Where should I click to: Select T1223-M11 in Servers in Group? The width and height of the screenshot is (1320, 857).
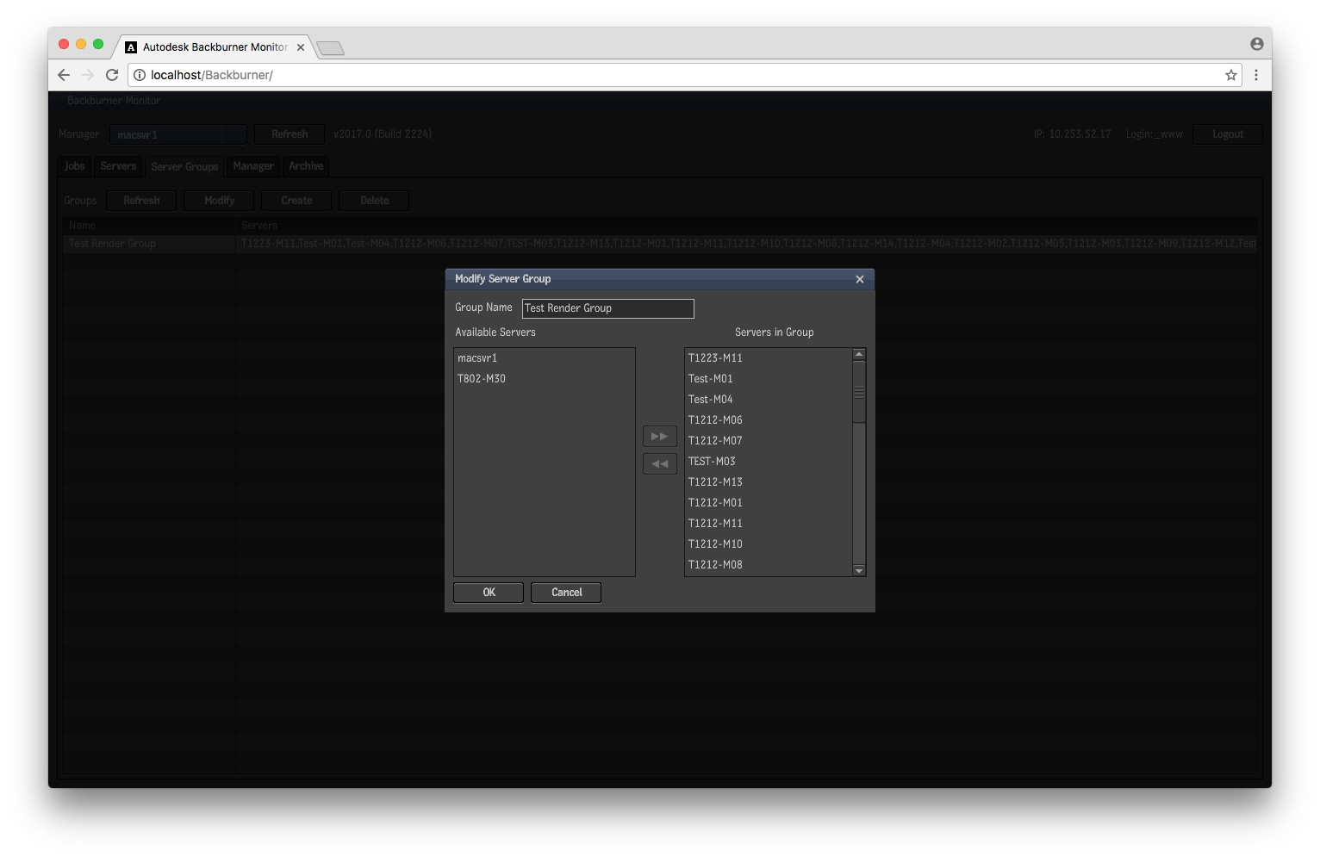coord(769,358)
